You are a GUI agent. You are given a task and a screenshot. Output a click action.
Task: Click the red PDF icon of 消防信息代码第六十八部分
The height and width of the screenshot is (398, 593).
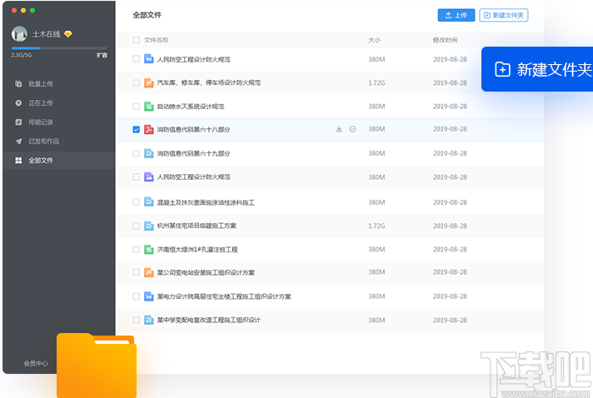point(148,129)
